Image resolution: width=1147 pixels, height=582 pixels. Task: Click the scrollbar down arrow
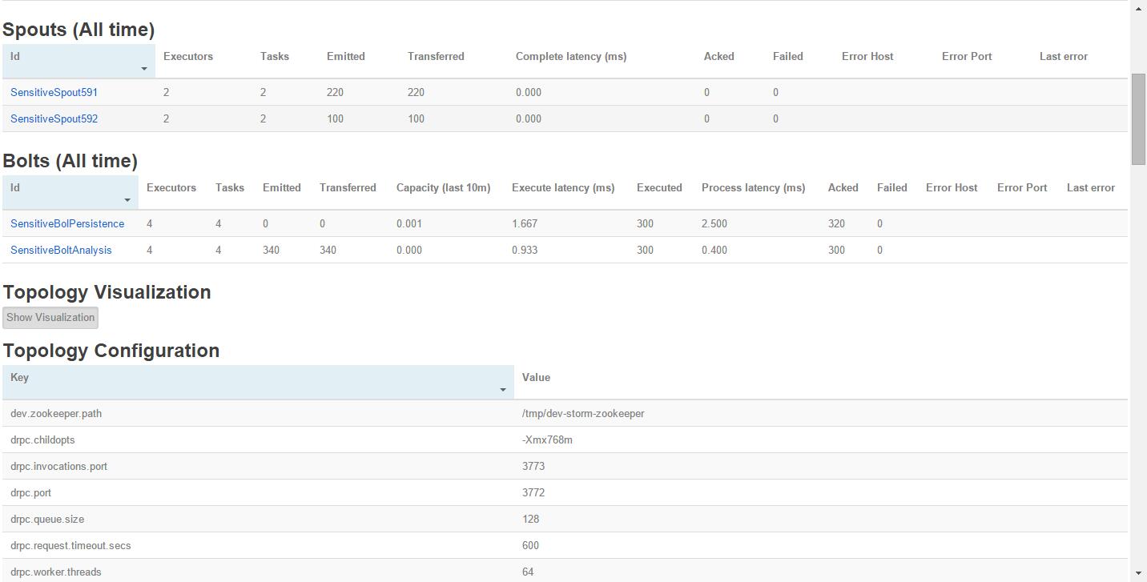point(1138,573)
